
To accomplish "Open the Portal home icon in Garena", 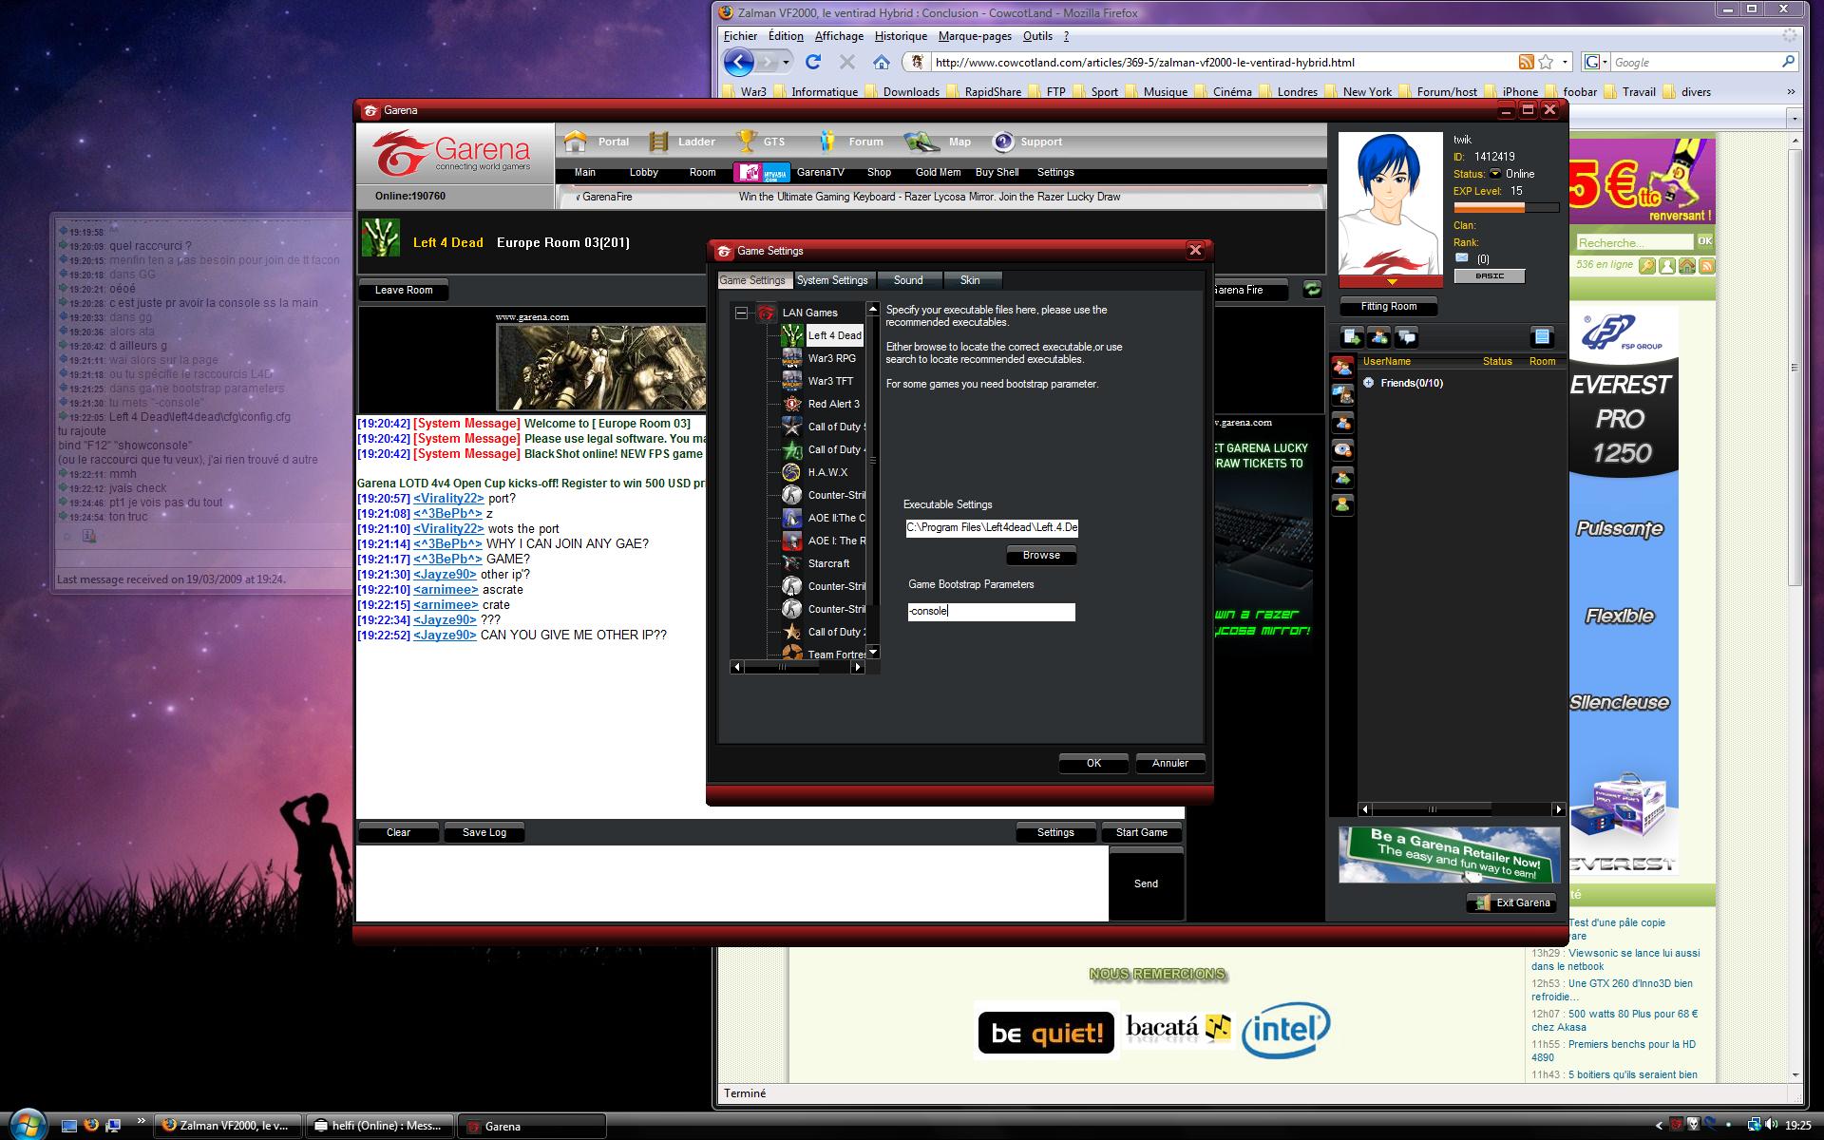I will pos(575,142).
